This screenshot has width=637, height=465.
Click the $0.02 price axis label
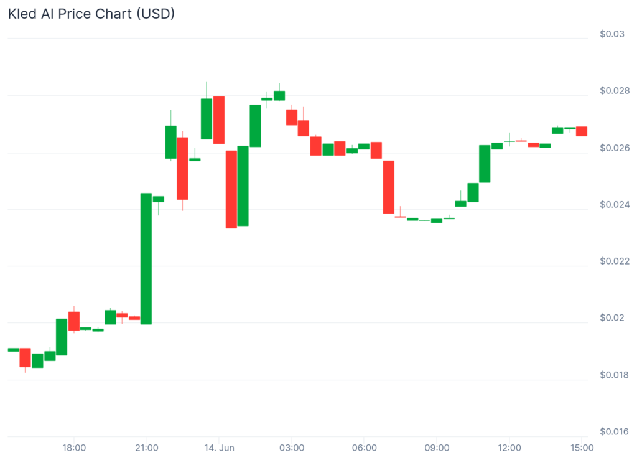click(612, 318)
